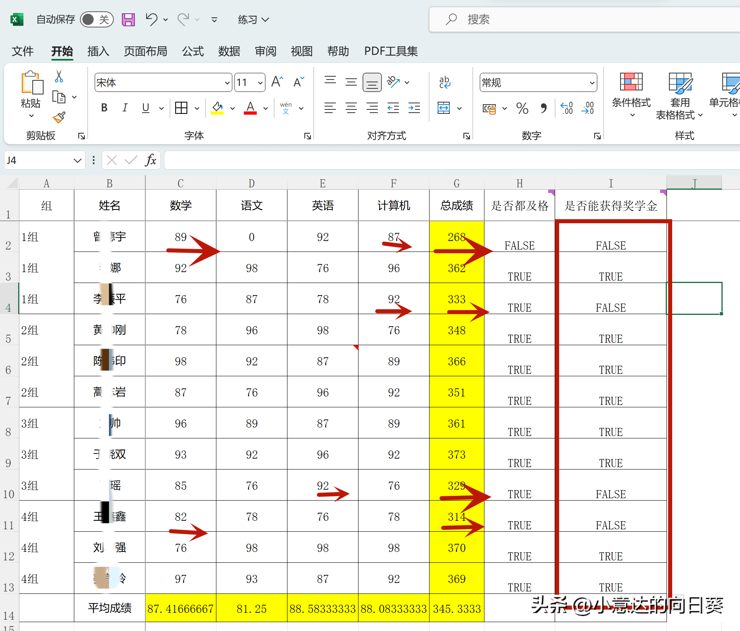Click the Borders grid icon
The image size is (740, 631).
tap(181, 108)
